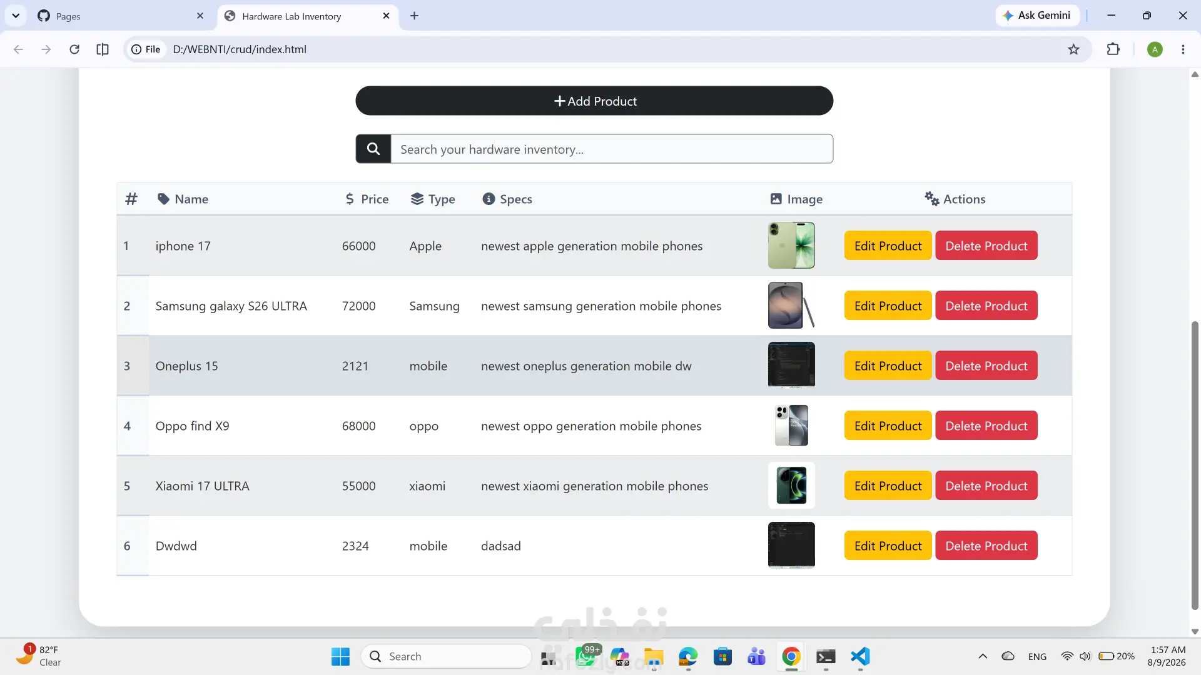Open the Chrome three-dot menu
1201x675 pixels.
click(1183, 49)
